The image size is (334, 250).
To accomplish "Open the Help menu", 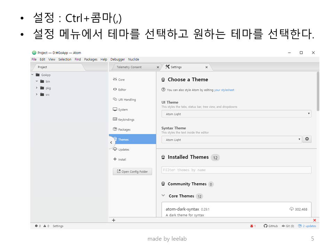I will (104, 59).
